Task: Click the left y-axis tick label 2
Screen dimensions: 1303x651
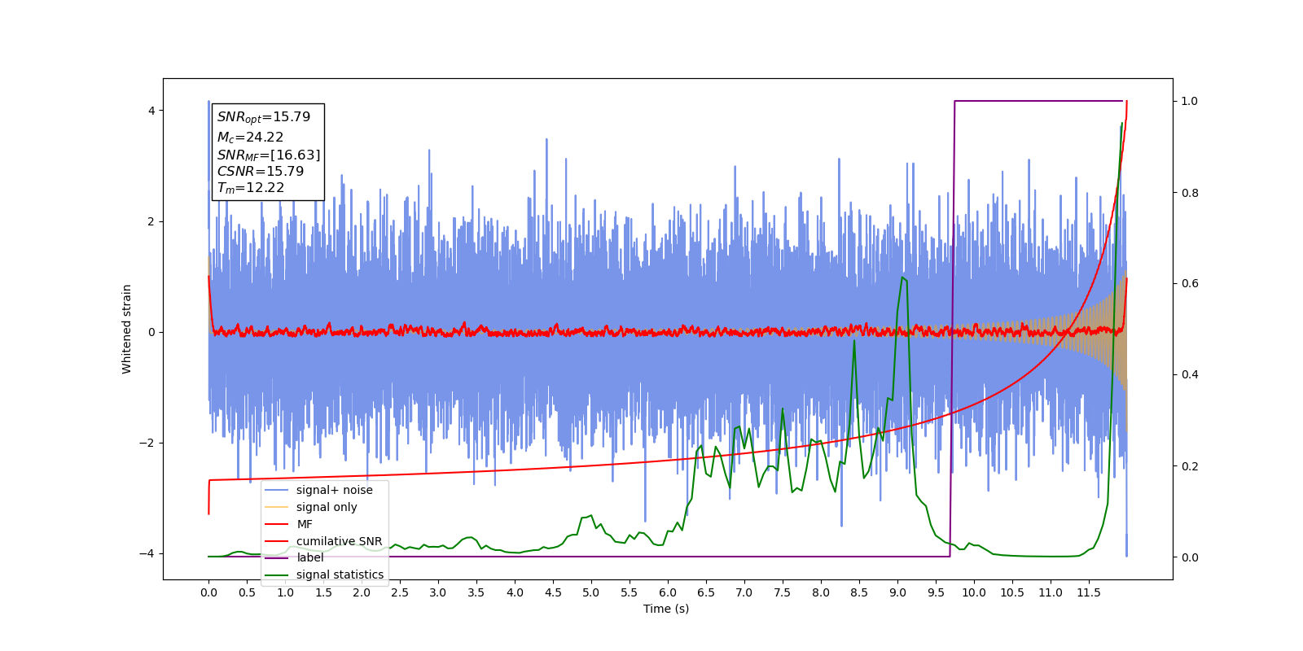Action: 151,221
